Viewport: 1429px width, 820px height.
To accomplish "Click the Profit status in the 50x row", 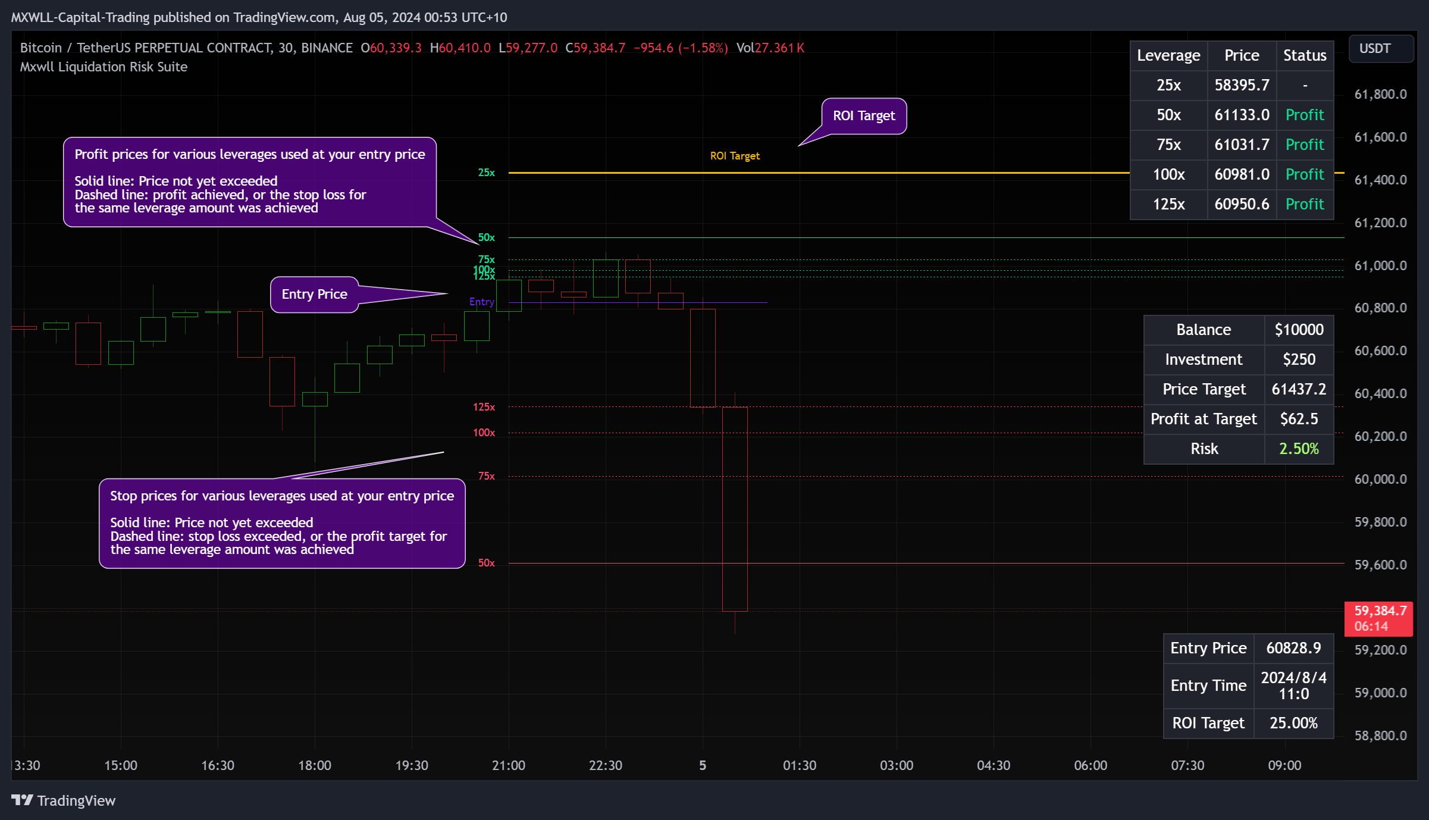I will pos(1305,115).
